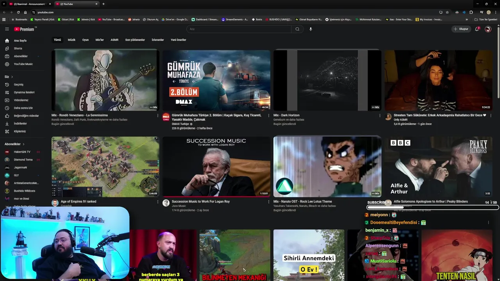Open Oynatma listeleri playlists
The width and height of the screenshot is (500, 281).
tap(23, 92)
